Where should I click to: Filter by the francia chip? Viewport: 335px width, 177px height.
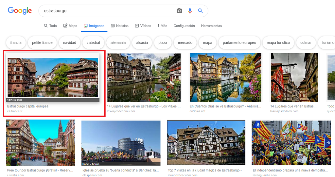point(16,43)
